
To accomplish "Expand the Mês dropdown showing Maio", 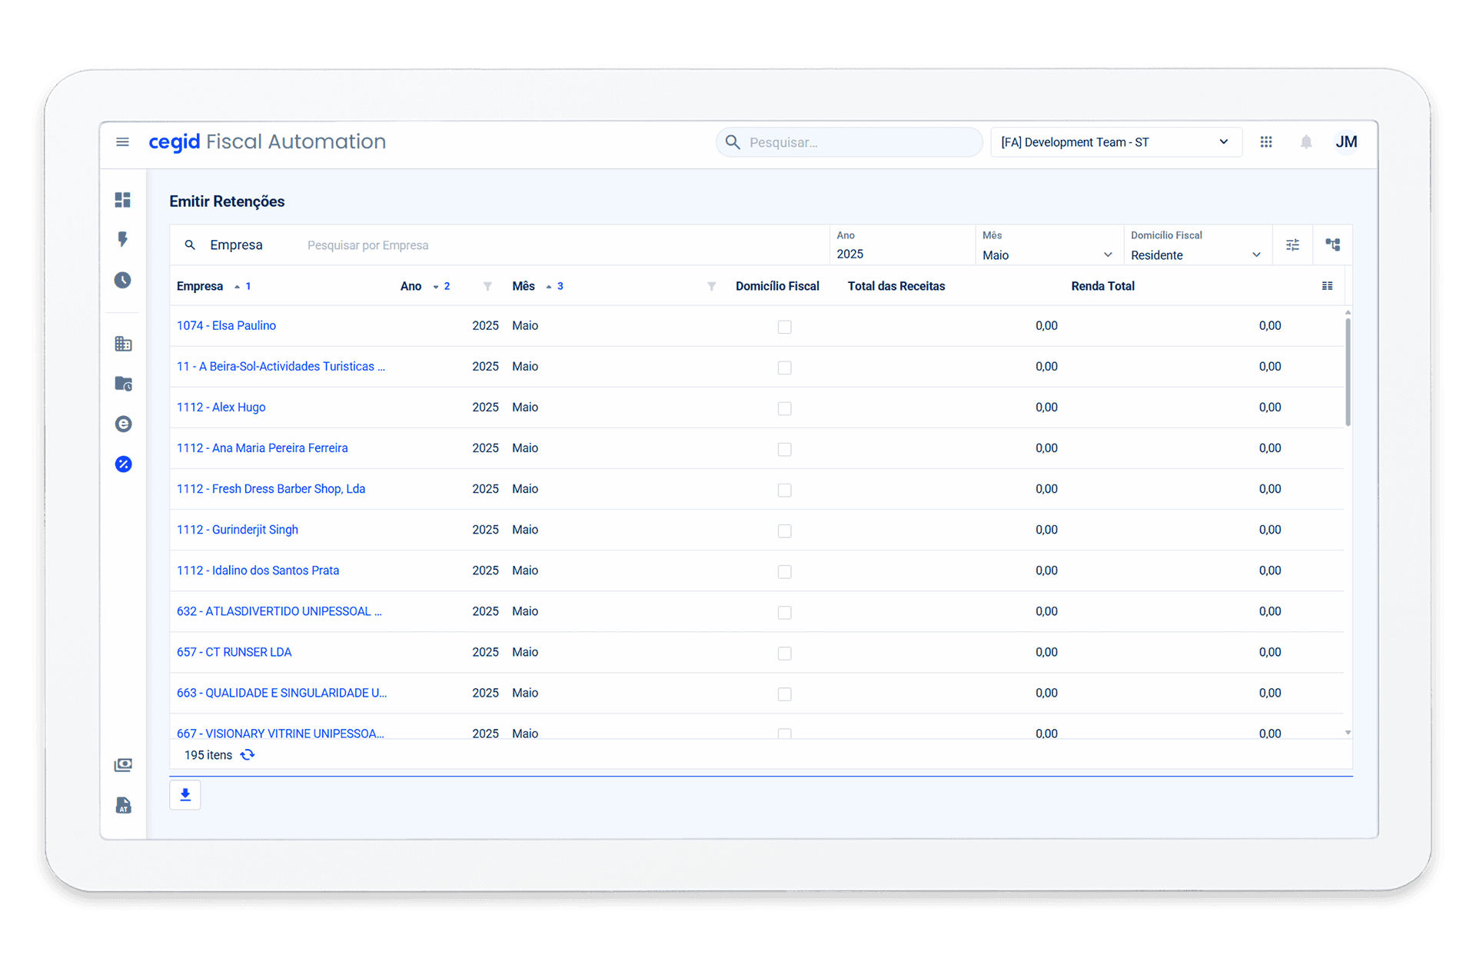I will 1047,255.
